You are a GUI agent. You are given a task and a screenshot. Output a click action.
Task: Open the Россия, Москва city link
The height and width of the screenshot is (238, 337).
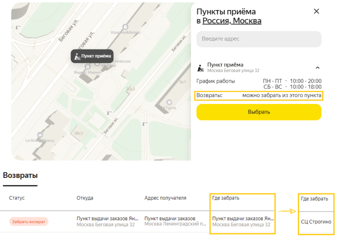pyautogui.click(x=232, y=21)
